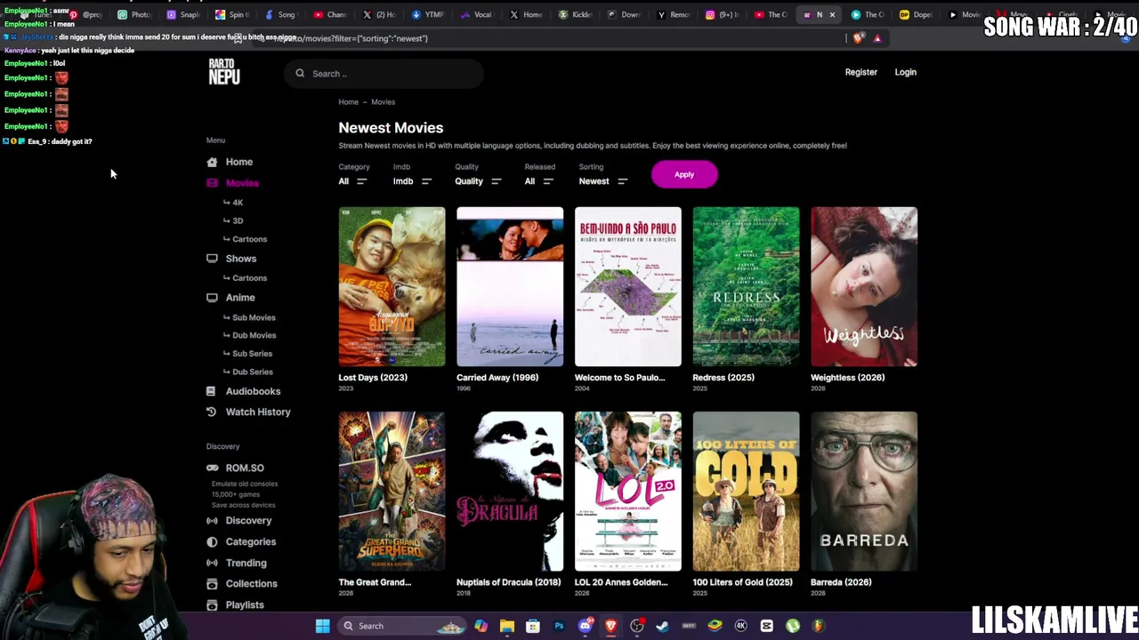
Task: Click the Anime monitor icon in sidebar
Action: 212,298
